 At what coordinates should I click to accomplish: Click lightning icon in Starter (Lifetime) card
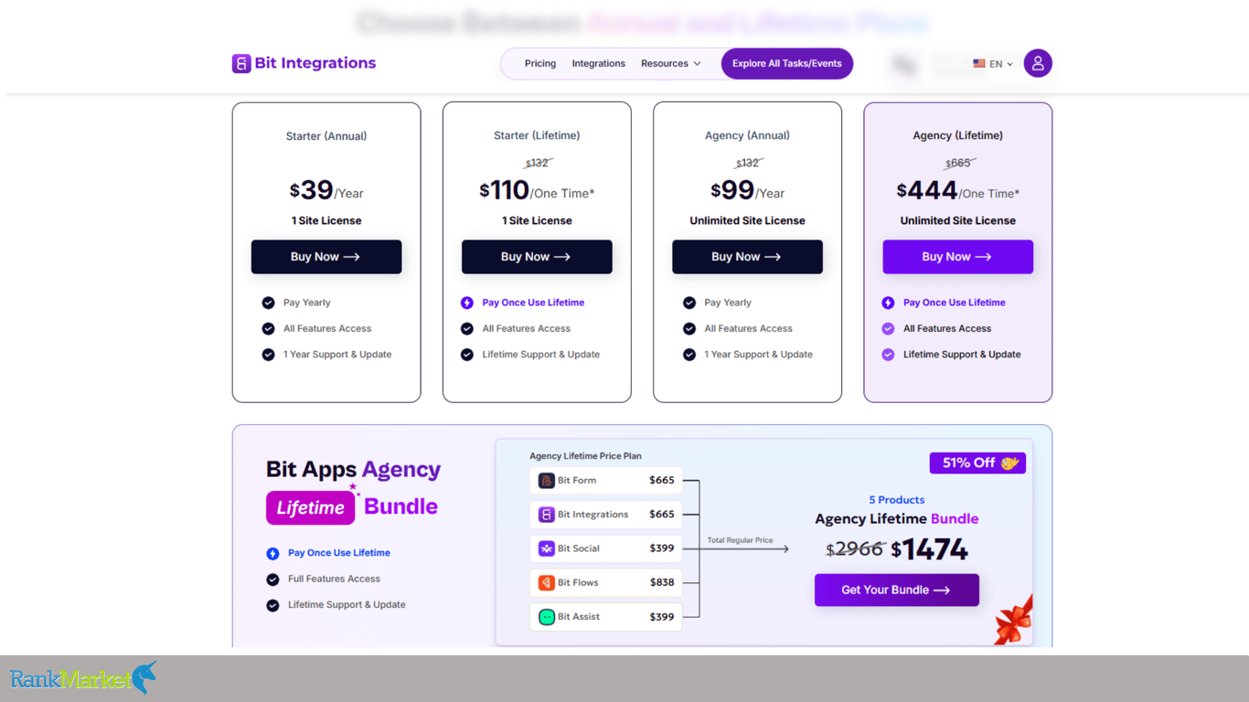pyautogui.click(x=467, y=303)
